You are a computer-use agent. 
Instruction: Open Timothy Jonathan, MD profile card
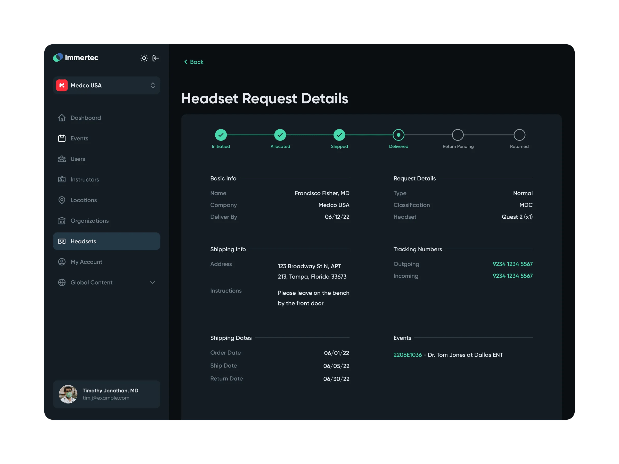(x=106, y=394)
